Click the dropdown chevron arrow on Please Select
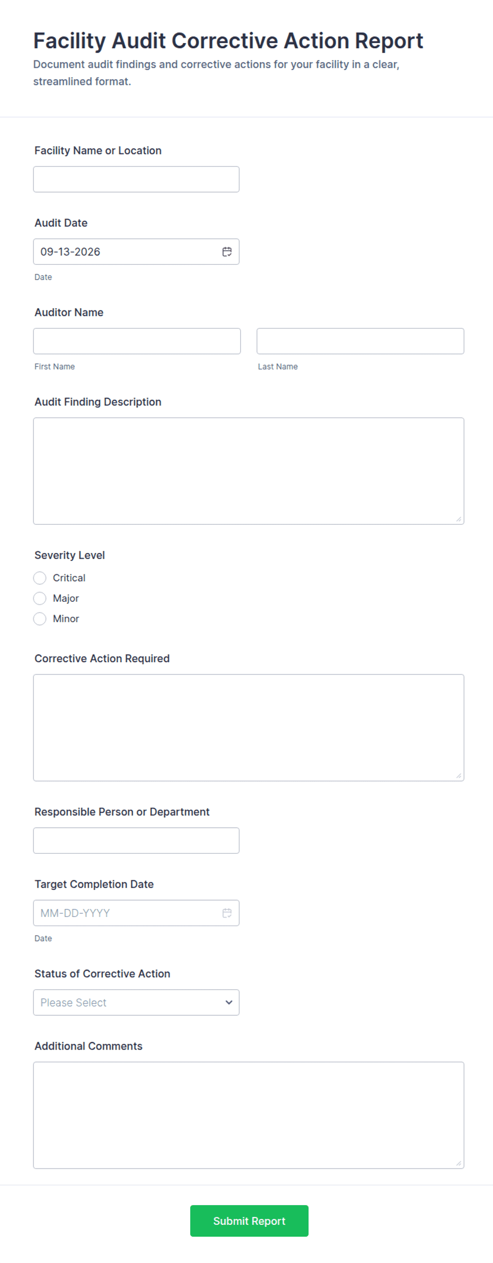The width and height of the screenshot is (493, 1263). (229, 1002)
